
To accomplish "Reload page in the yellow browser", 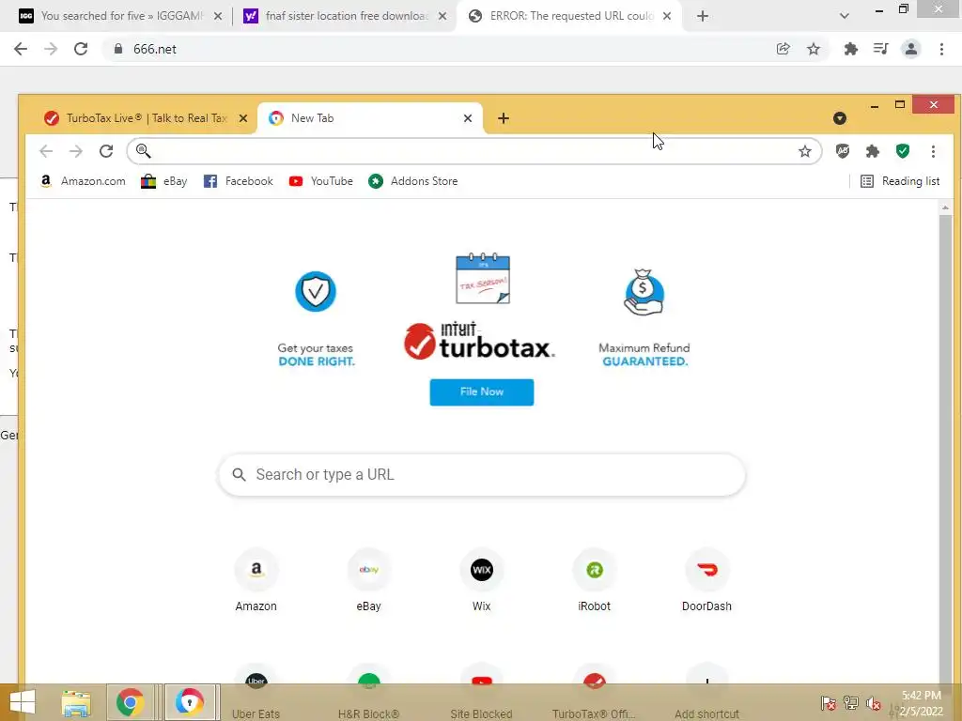I will pos(106,151).
